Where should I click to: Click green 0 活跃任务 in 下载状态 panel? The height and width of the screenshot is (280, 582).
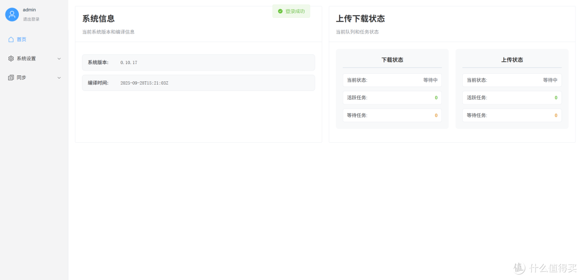pyautogui.click(x=436, y=98)
